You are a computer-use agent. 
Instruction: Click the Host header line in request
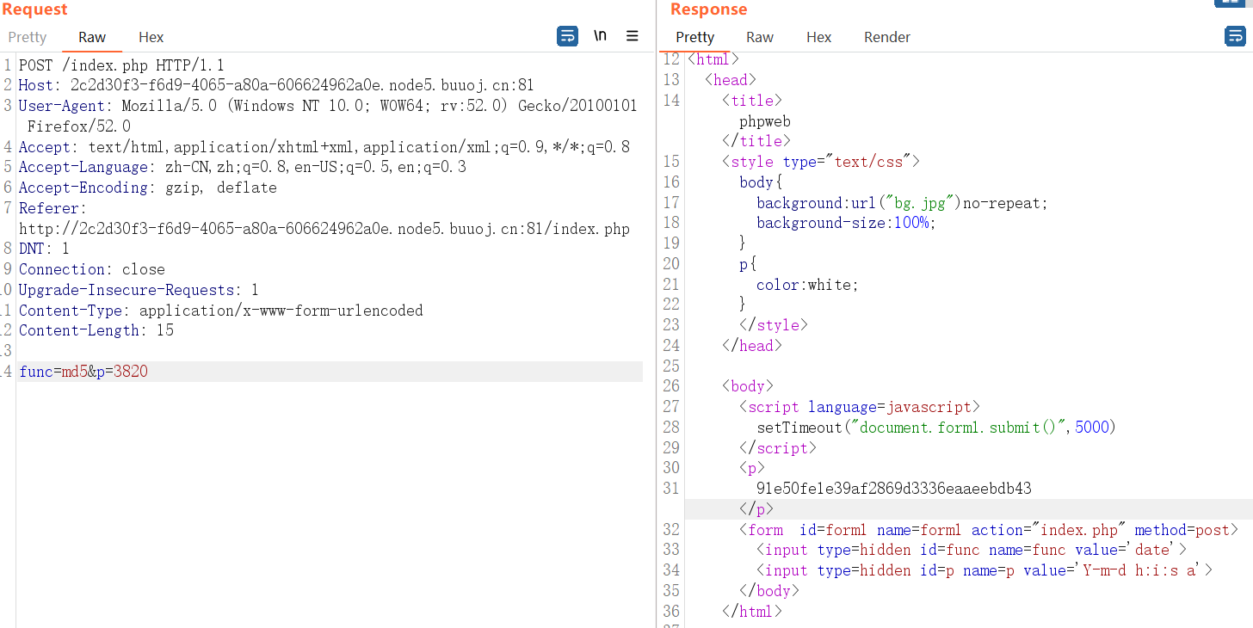pos(276,85)
